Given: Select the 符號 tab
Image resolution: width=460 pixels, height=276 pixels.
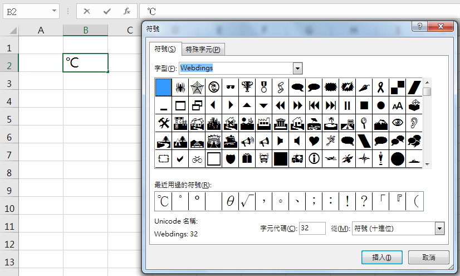Looking at the screenshot, I should 168,50.
